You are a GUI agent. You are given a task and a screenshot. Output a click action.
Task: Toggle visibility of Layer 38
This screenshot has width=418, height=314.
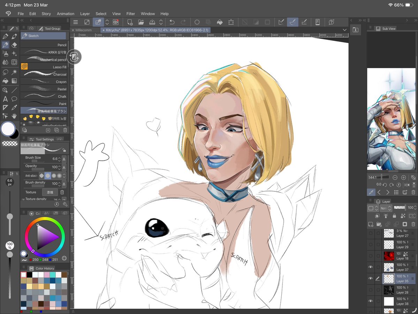(371, 301)
